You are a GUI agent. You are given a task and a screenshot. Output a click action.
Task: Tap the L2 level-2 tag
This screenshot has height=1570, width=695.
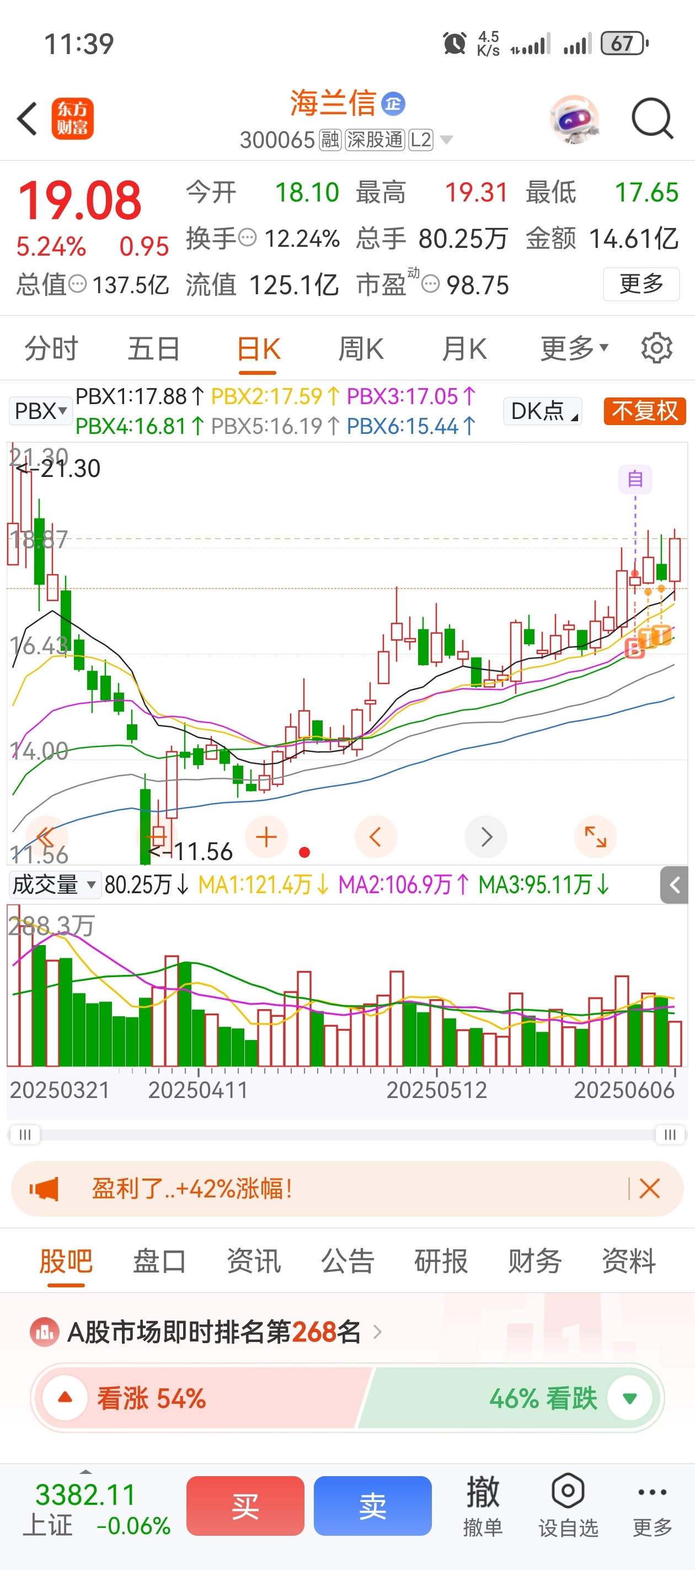[421, 140]
